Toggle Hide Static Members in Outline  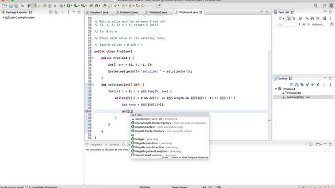pyautogui.click(x=307, y=85)
